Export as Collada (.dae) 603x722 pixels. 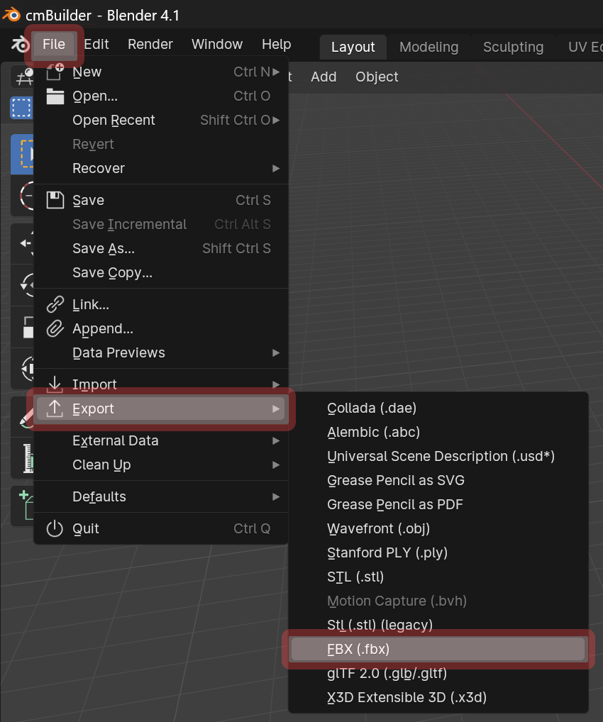438,409
